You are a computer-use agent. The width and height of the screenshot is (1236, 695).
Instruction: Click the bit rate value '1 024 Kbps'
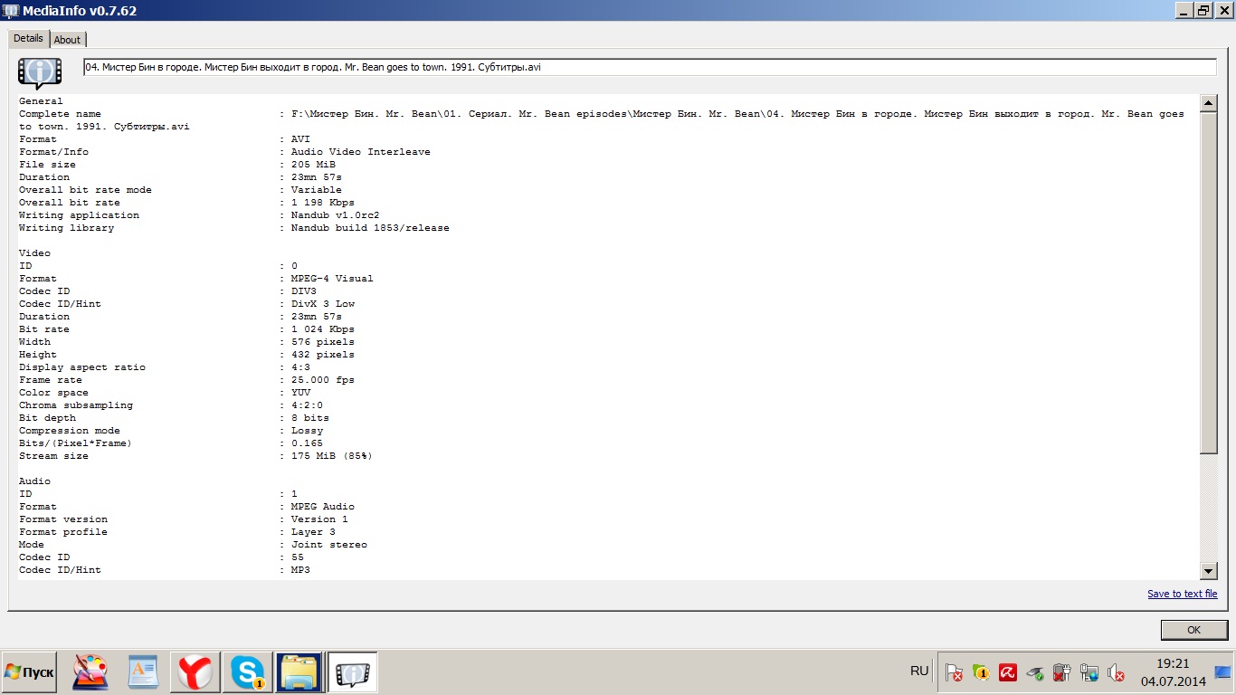click(323, 329)
